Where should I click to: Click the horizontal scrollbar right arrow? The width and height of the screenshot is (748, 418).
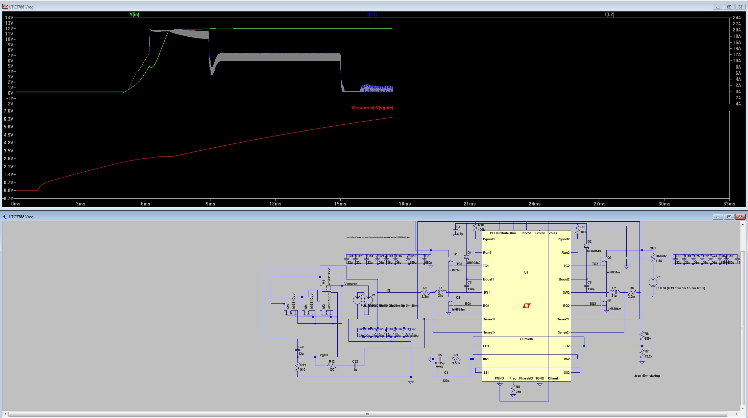(737, 414)
